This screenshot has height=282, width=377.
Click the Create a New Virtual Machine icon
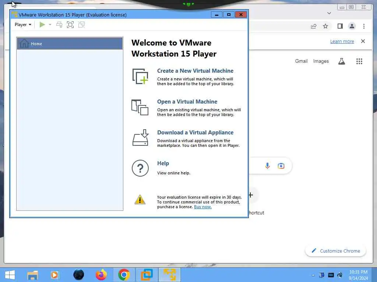140,76
